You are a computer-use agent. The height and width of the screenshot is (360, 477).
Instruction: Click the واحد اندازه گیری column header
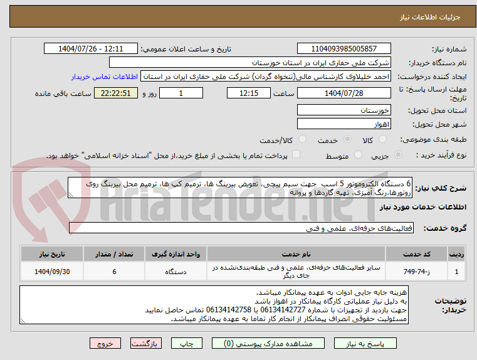tap(176, 254)
